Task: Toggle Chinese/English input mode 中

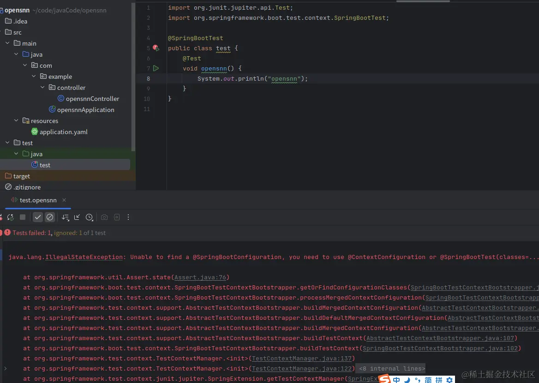Action: click(x=396, y=380)
